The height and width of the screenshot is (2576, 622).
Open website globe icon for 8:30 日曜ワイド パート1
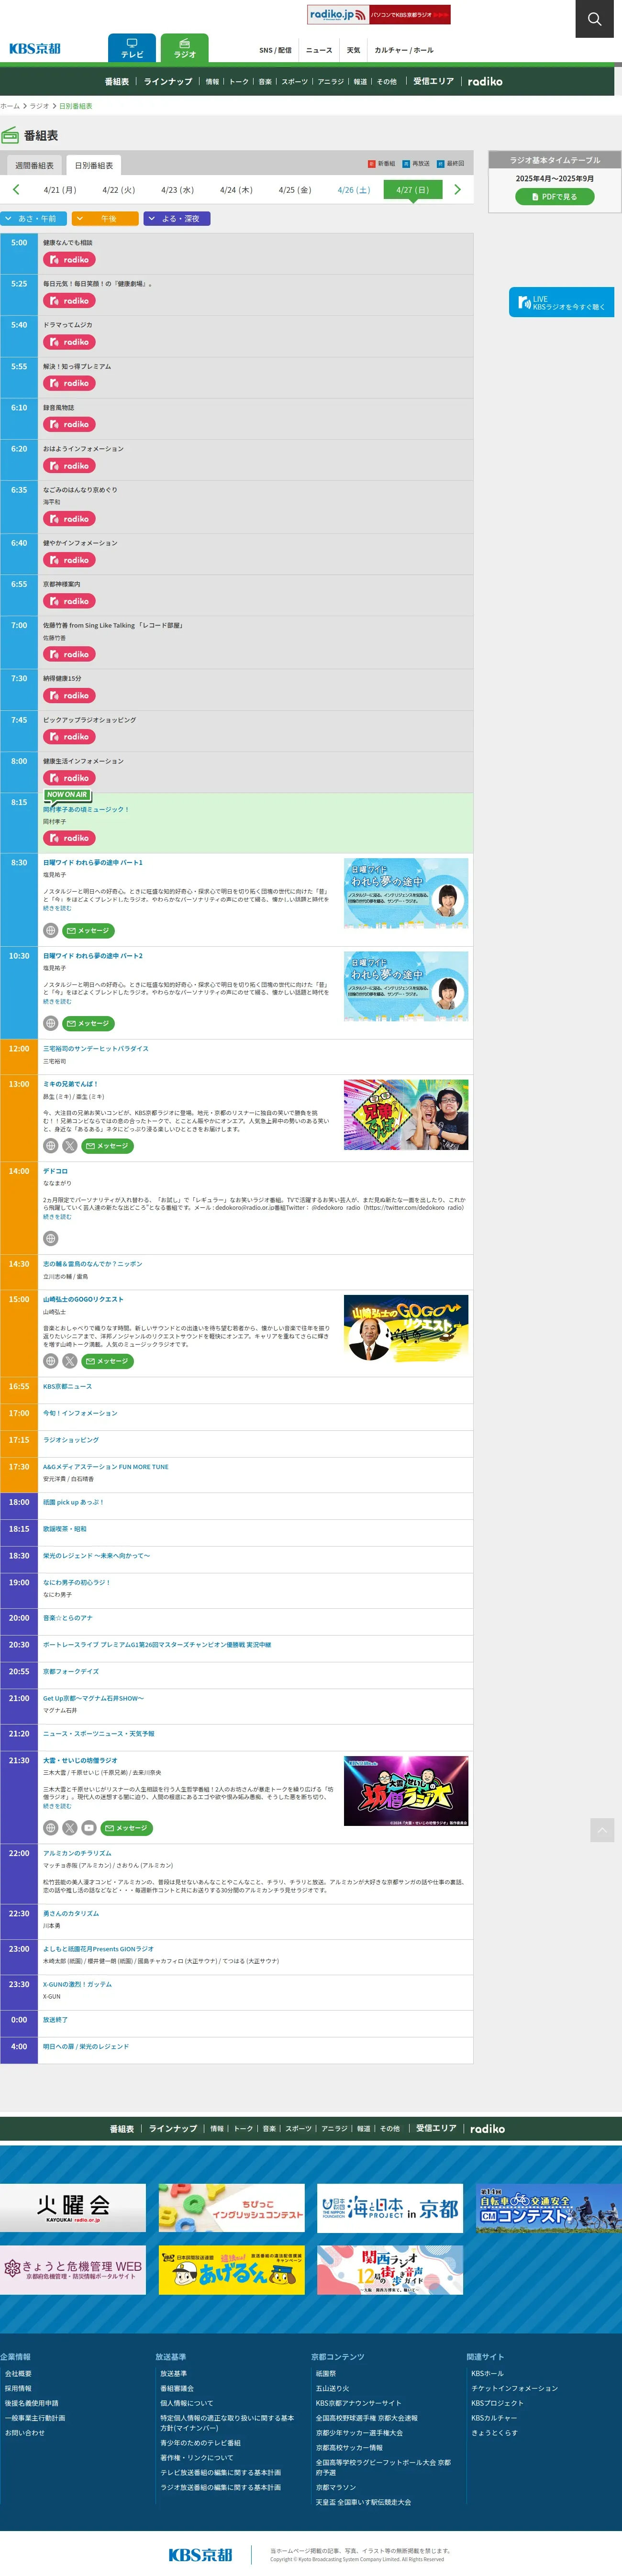[50, 930]
